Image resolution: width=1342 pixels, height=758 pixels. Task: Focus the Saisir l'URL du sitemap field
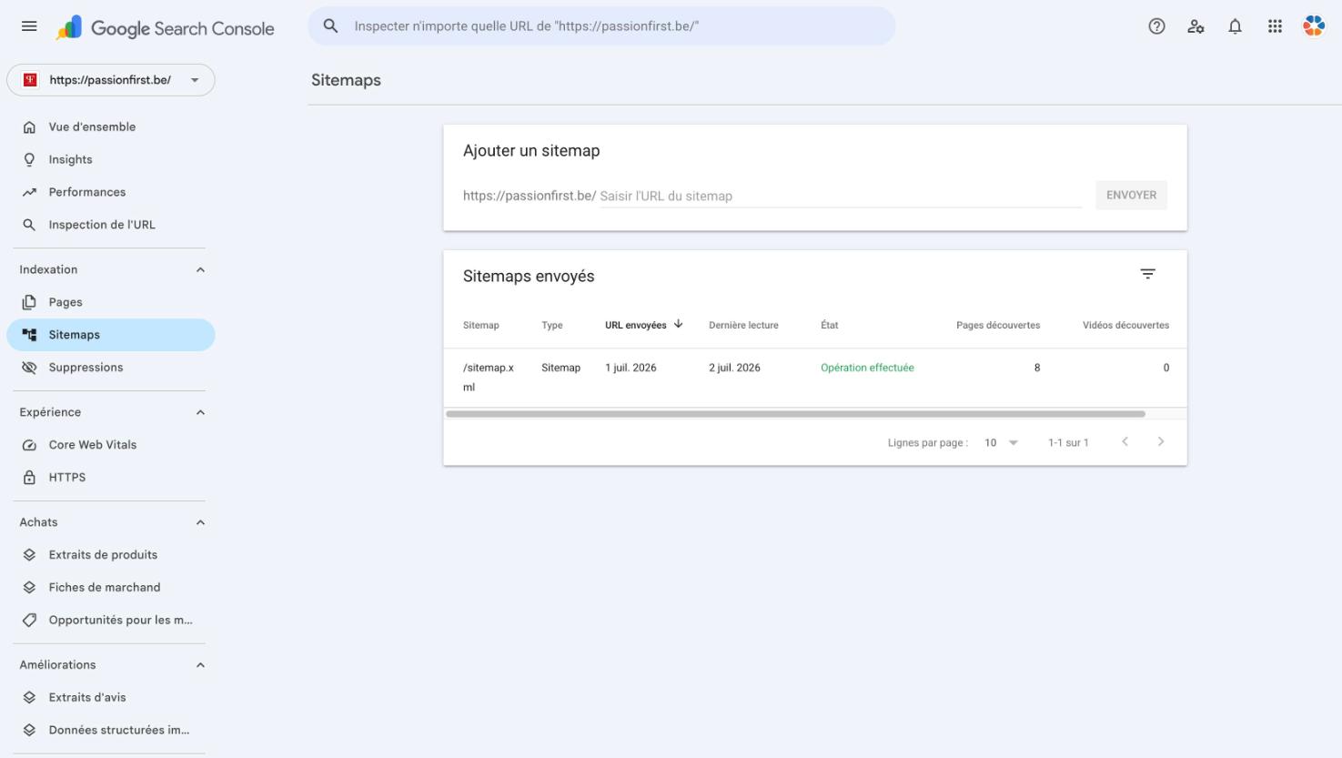pyautogui.click(x=841, y=196)
